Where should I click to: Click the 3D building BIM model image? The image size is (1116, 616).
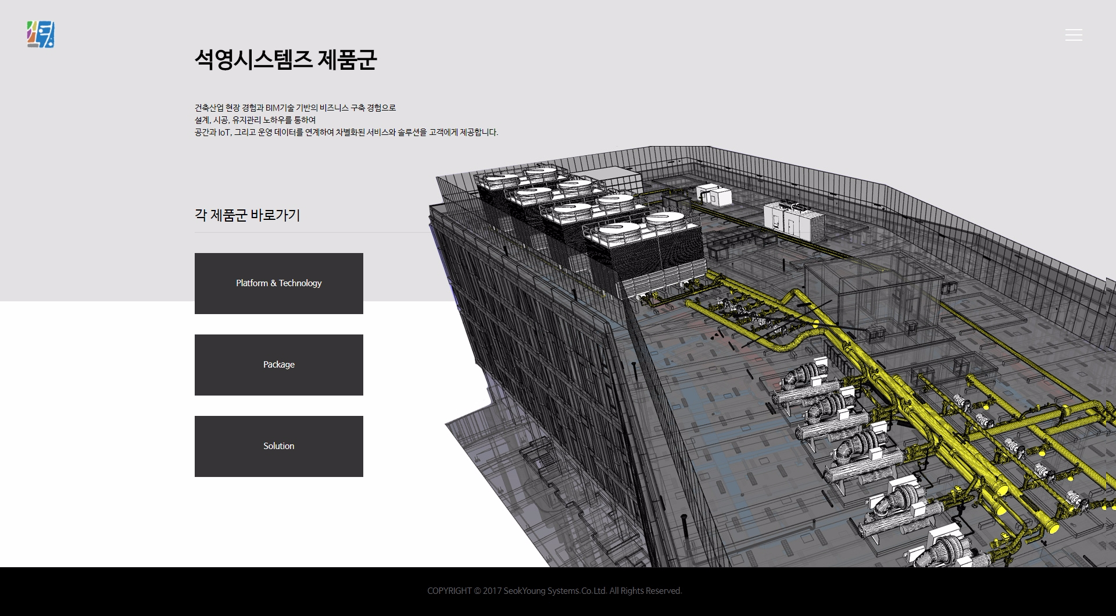click(772, 357)
